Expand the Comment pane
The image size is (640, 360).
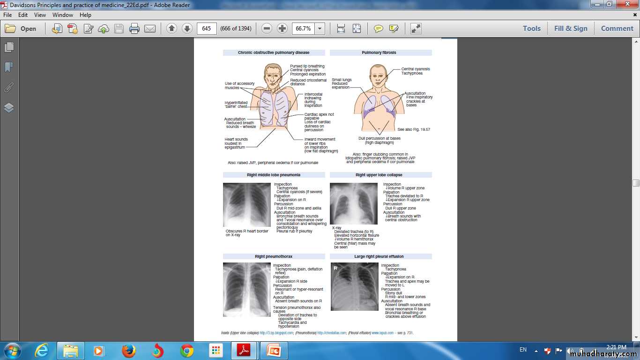(x=617, y=29)
